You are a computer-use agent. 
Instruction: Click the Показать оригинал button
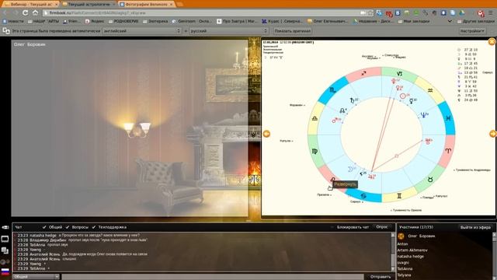point(292,31)
